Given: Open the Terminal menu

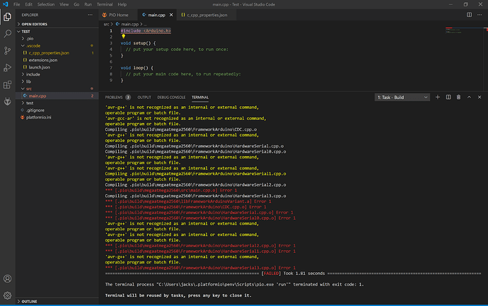Looking at the screenshot, I should (105, 4).
